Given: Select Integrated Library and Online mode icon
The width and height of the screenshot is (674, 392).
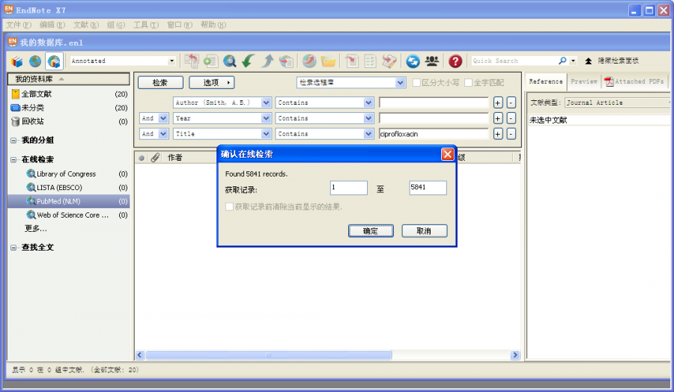Looking at the screenshot, I should point(54,61).
